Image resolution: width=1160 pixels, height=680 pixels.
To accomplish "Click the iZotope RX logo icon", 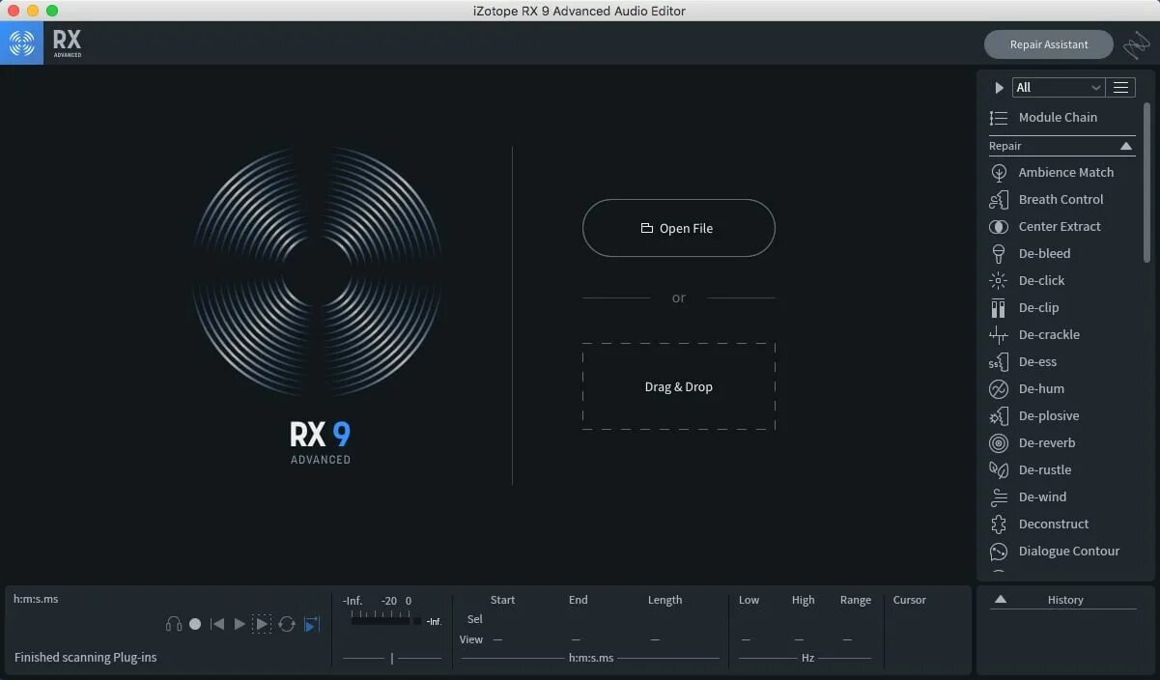I will click(x=21, y=43).
